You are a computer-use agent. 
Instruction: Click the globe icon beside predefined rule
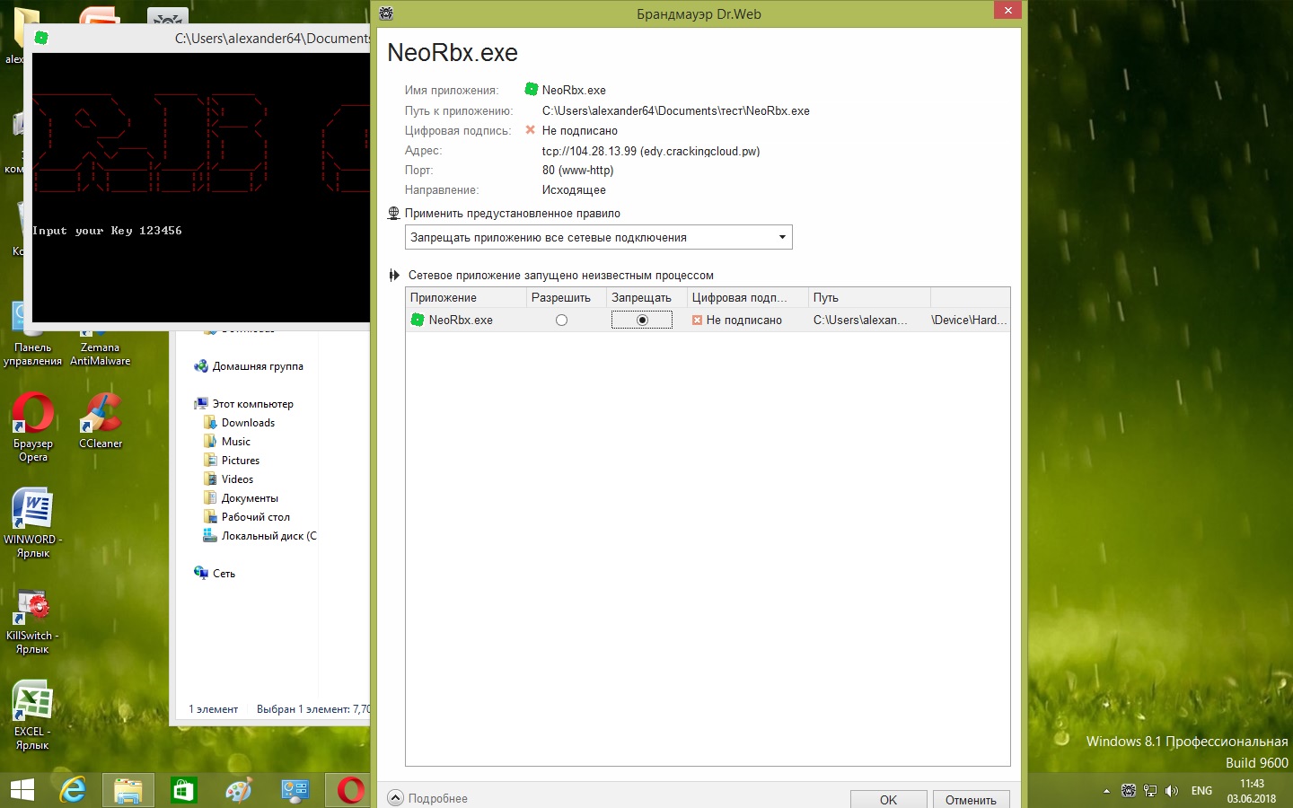(x=393, y=214)
